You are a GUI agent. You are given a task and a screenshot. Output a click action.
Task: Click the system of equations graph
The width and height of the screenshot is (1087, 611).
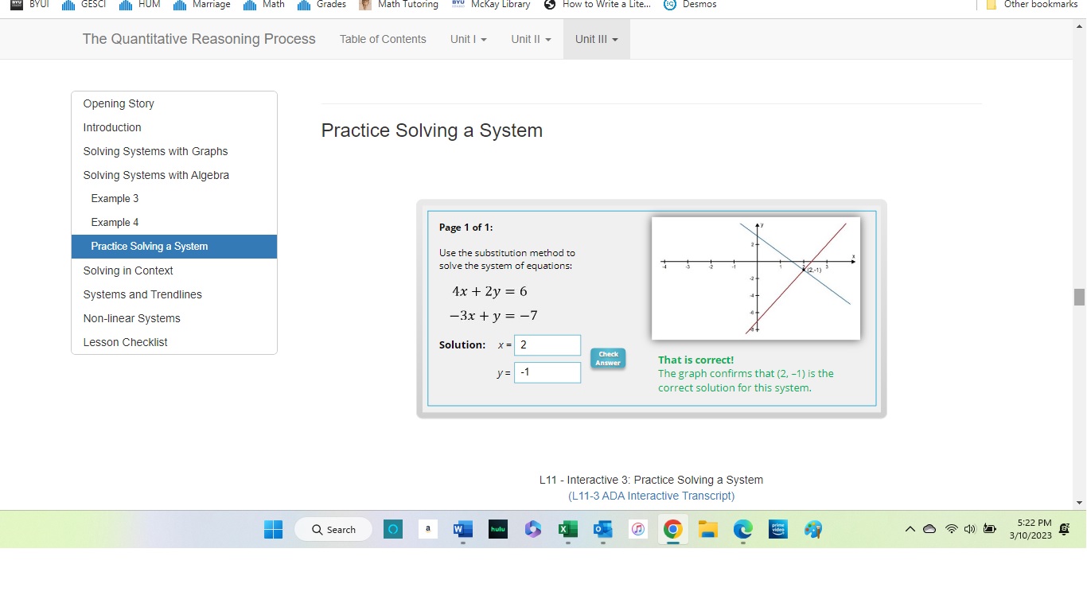(756, 278)
